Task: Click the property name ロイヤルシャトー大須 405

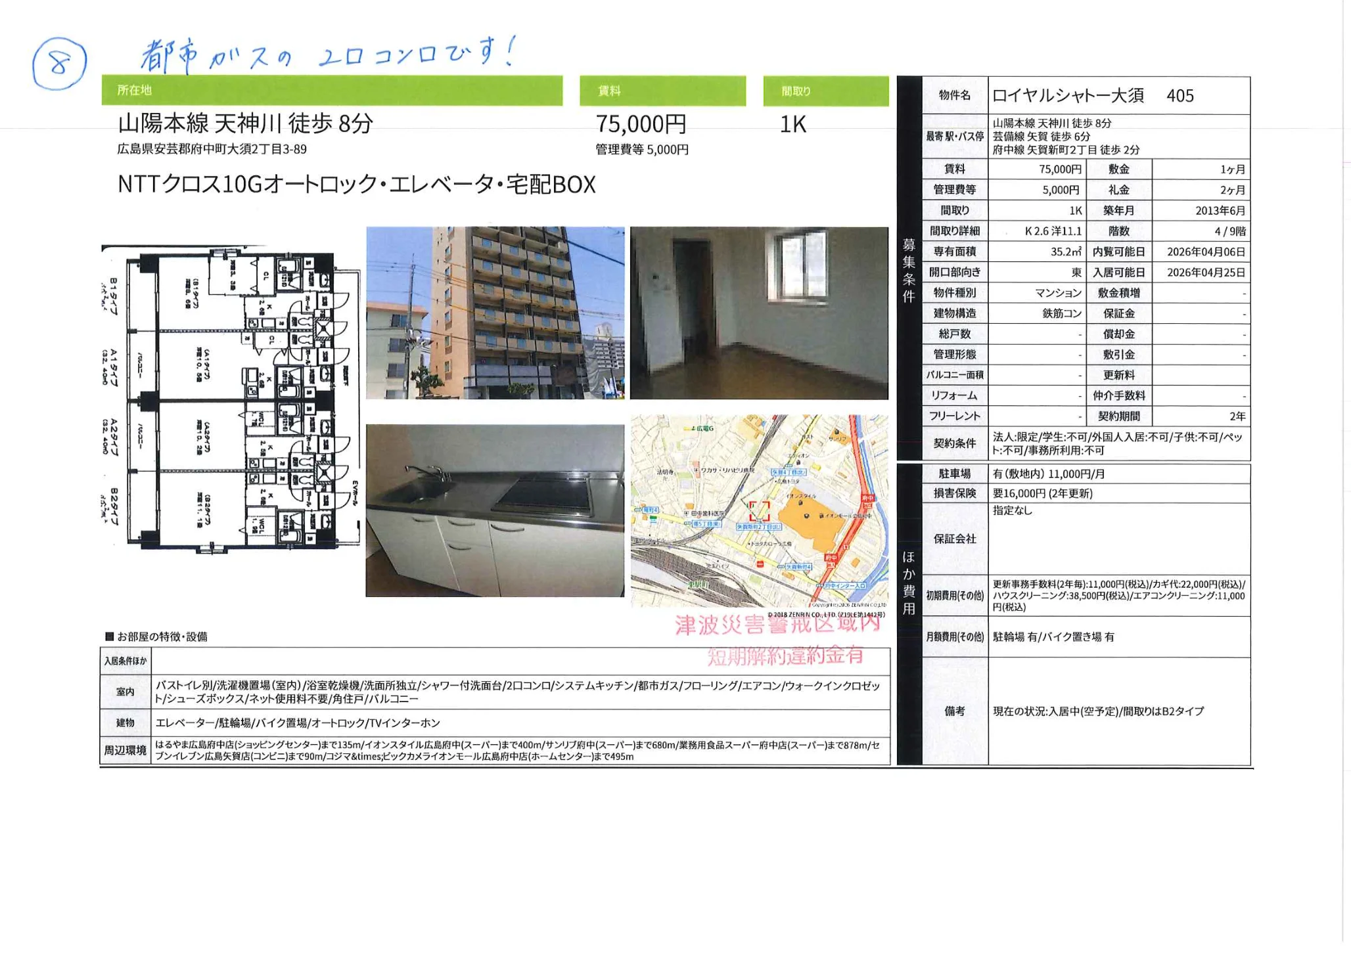Action: (1092, 96)
